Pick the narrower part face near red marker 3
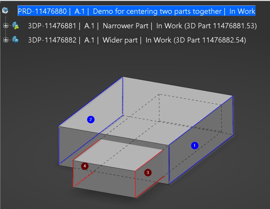 [148, 172]
